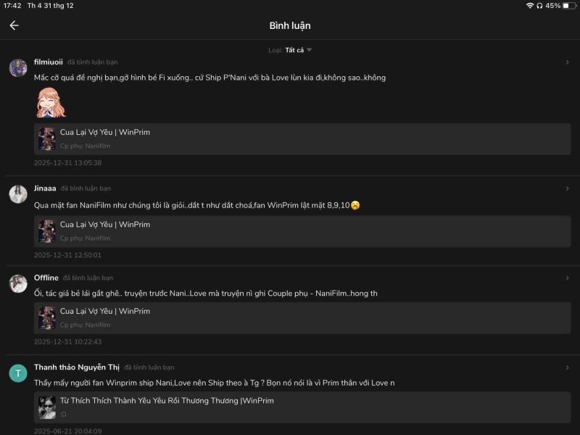
Task: Tap the filmiuoii username
Action: (x=49, y=62)
